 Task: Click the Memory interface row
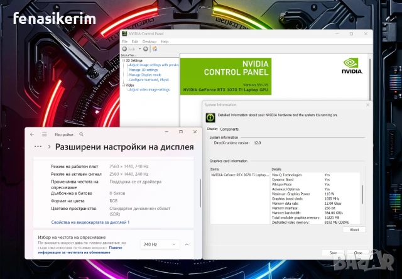coord(315,208)
